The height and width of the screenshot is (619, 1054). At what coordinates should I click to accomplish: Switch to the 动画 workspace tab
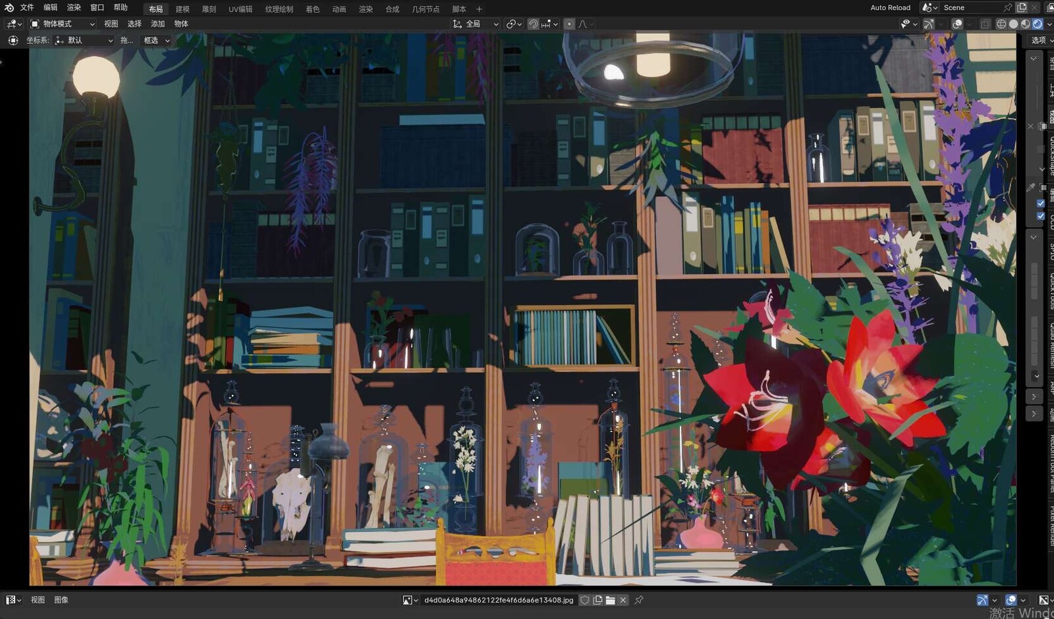pos(339,9)
